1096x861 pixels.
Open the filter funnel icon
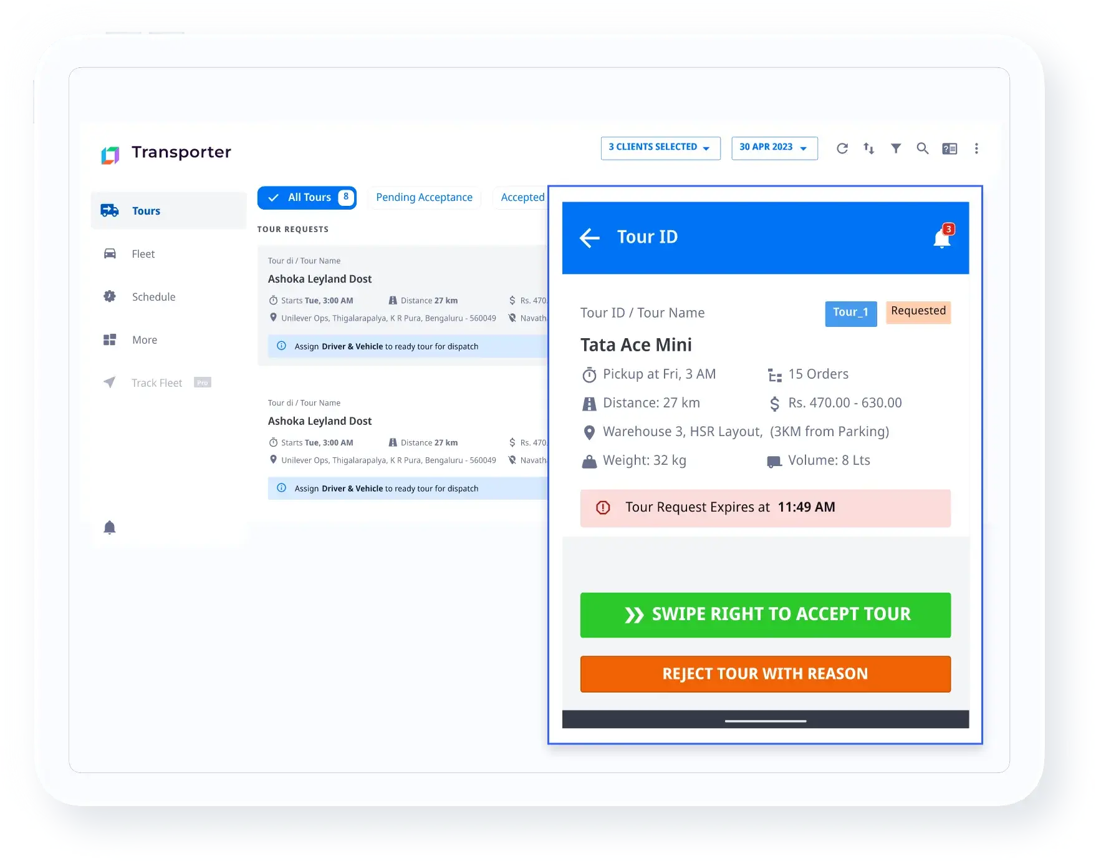(x=895, y=148)
